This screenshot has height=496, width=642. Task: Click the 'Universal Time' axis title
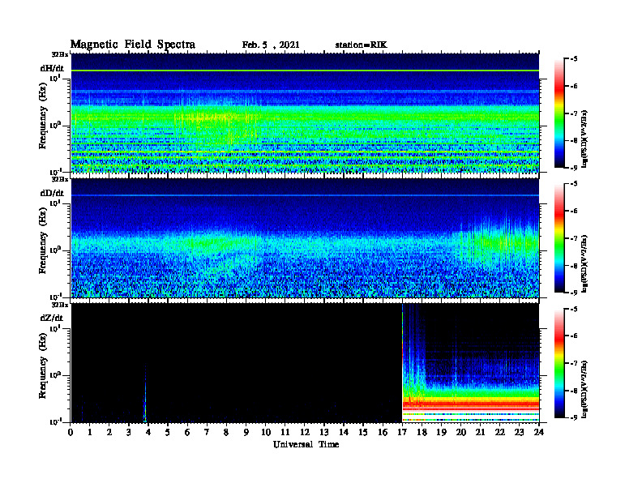pos(306,444)
